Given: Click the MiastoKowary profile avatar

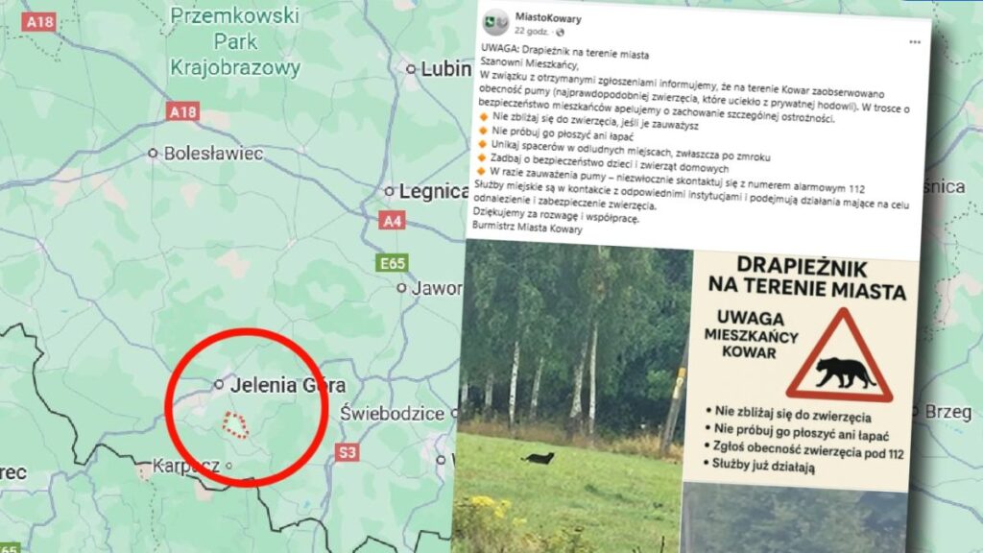Looking at the screenshot, I should pyautogui.click(x=496, y=22).
